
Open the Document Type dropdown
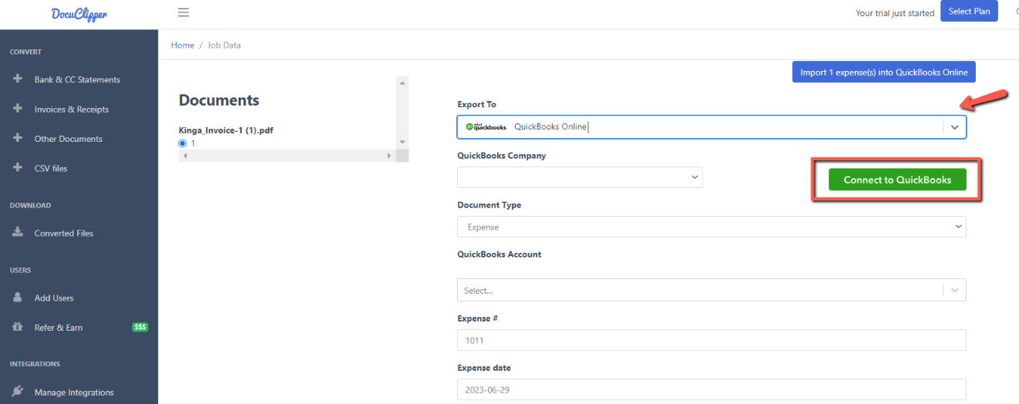click(x=711, y=227)
